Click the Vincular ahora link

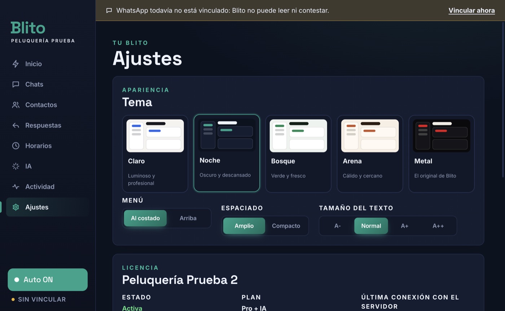[x=471, y=10]
